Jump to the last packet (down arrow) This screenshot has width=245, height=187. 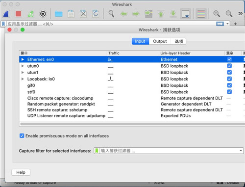[173, 14]
